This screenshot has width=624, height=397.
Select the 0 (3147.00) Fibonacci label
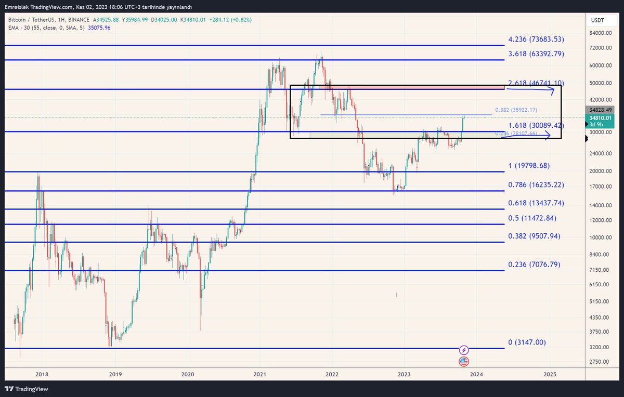click(x=527, y=342)
